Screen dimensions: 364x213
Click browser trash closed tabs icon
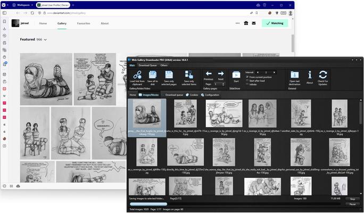click(264, 5)
